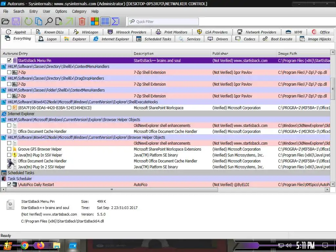Uncheck the Java(tm) Plug-In 2 SSV Helper entry
The height and width of the screenshot is (252, 336).
tap(9, 167)
